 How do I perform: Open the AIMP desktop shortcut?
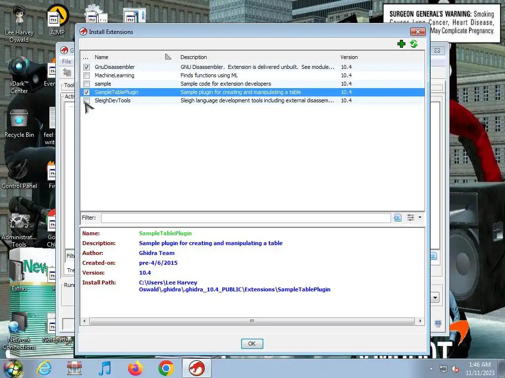pyautogui.click(x=57, y=20)
